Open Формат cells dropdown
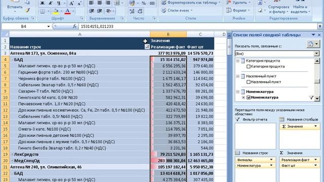 coord(237,10)
